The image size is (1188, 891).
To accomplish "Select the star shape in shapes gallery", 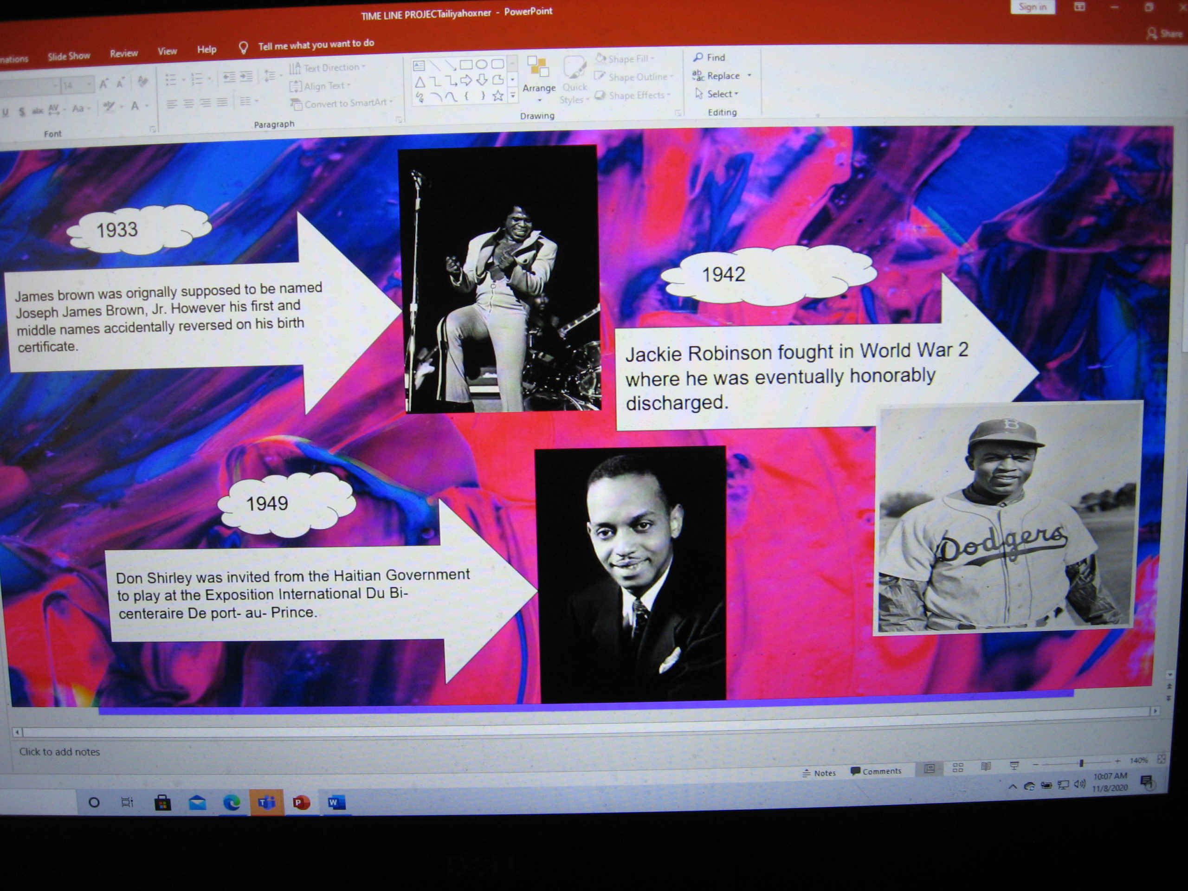I will (x=498, y=96).
